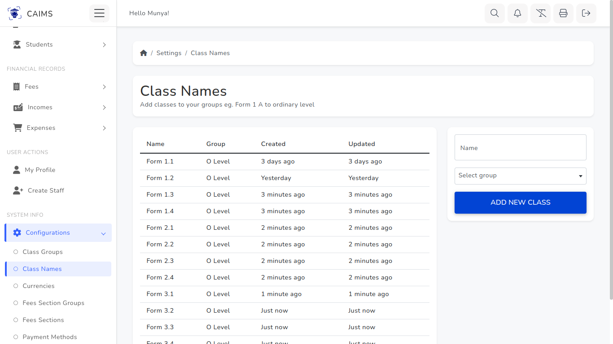This screenshot has height=344, width=613.
Task: Click the Group column header
Action: pyautogui.click(x=216, y=144)
